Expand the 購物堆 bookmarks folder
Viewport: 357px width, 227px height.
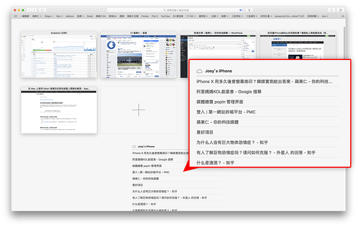[x=203, y=16]
